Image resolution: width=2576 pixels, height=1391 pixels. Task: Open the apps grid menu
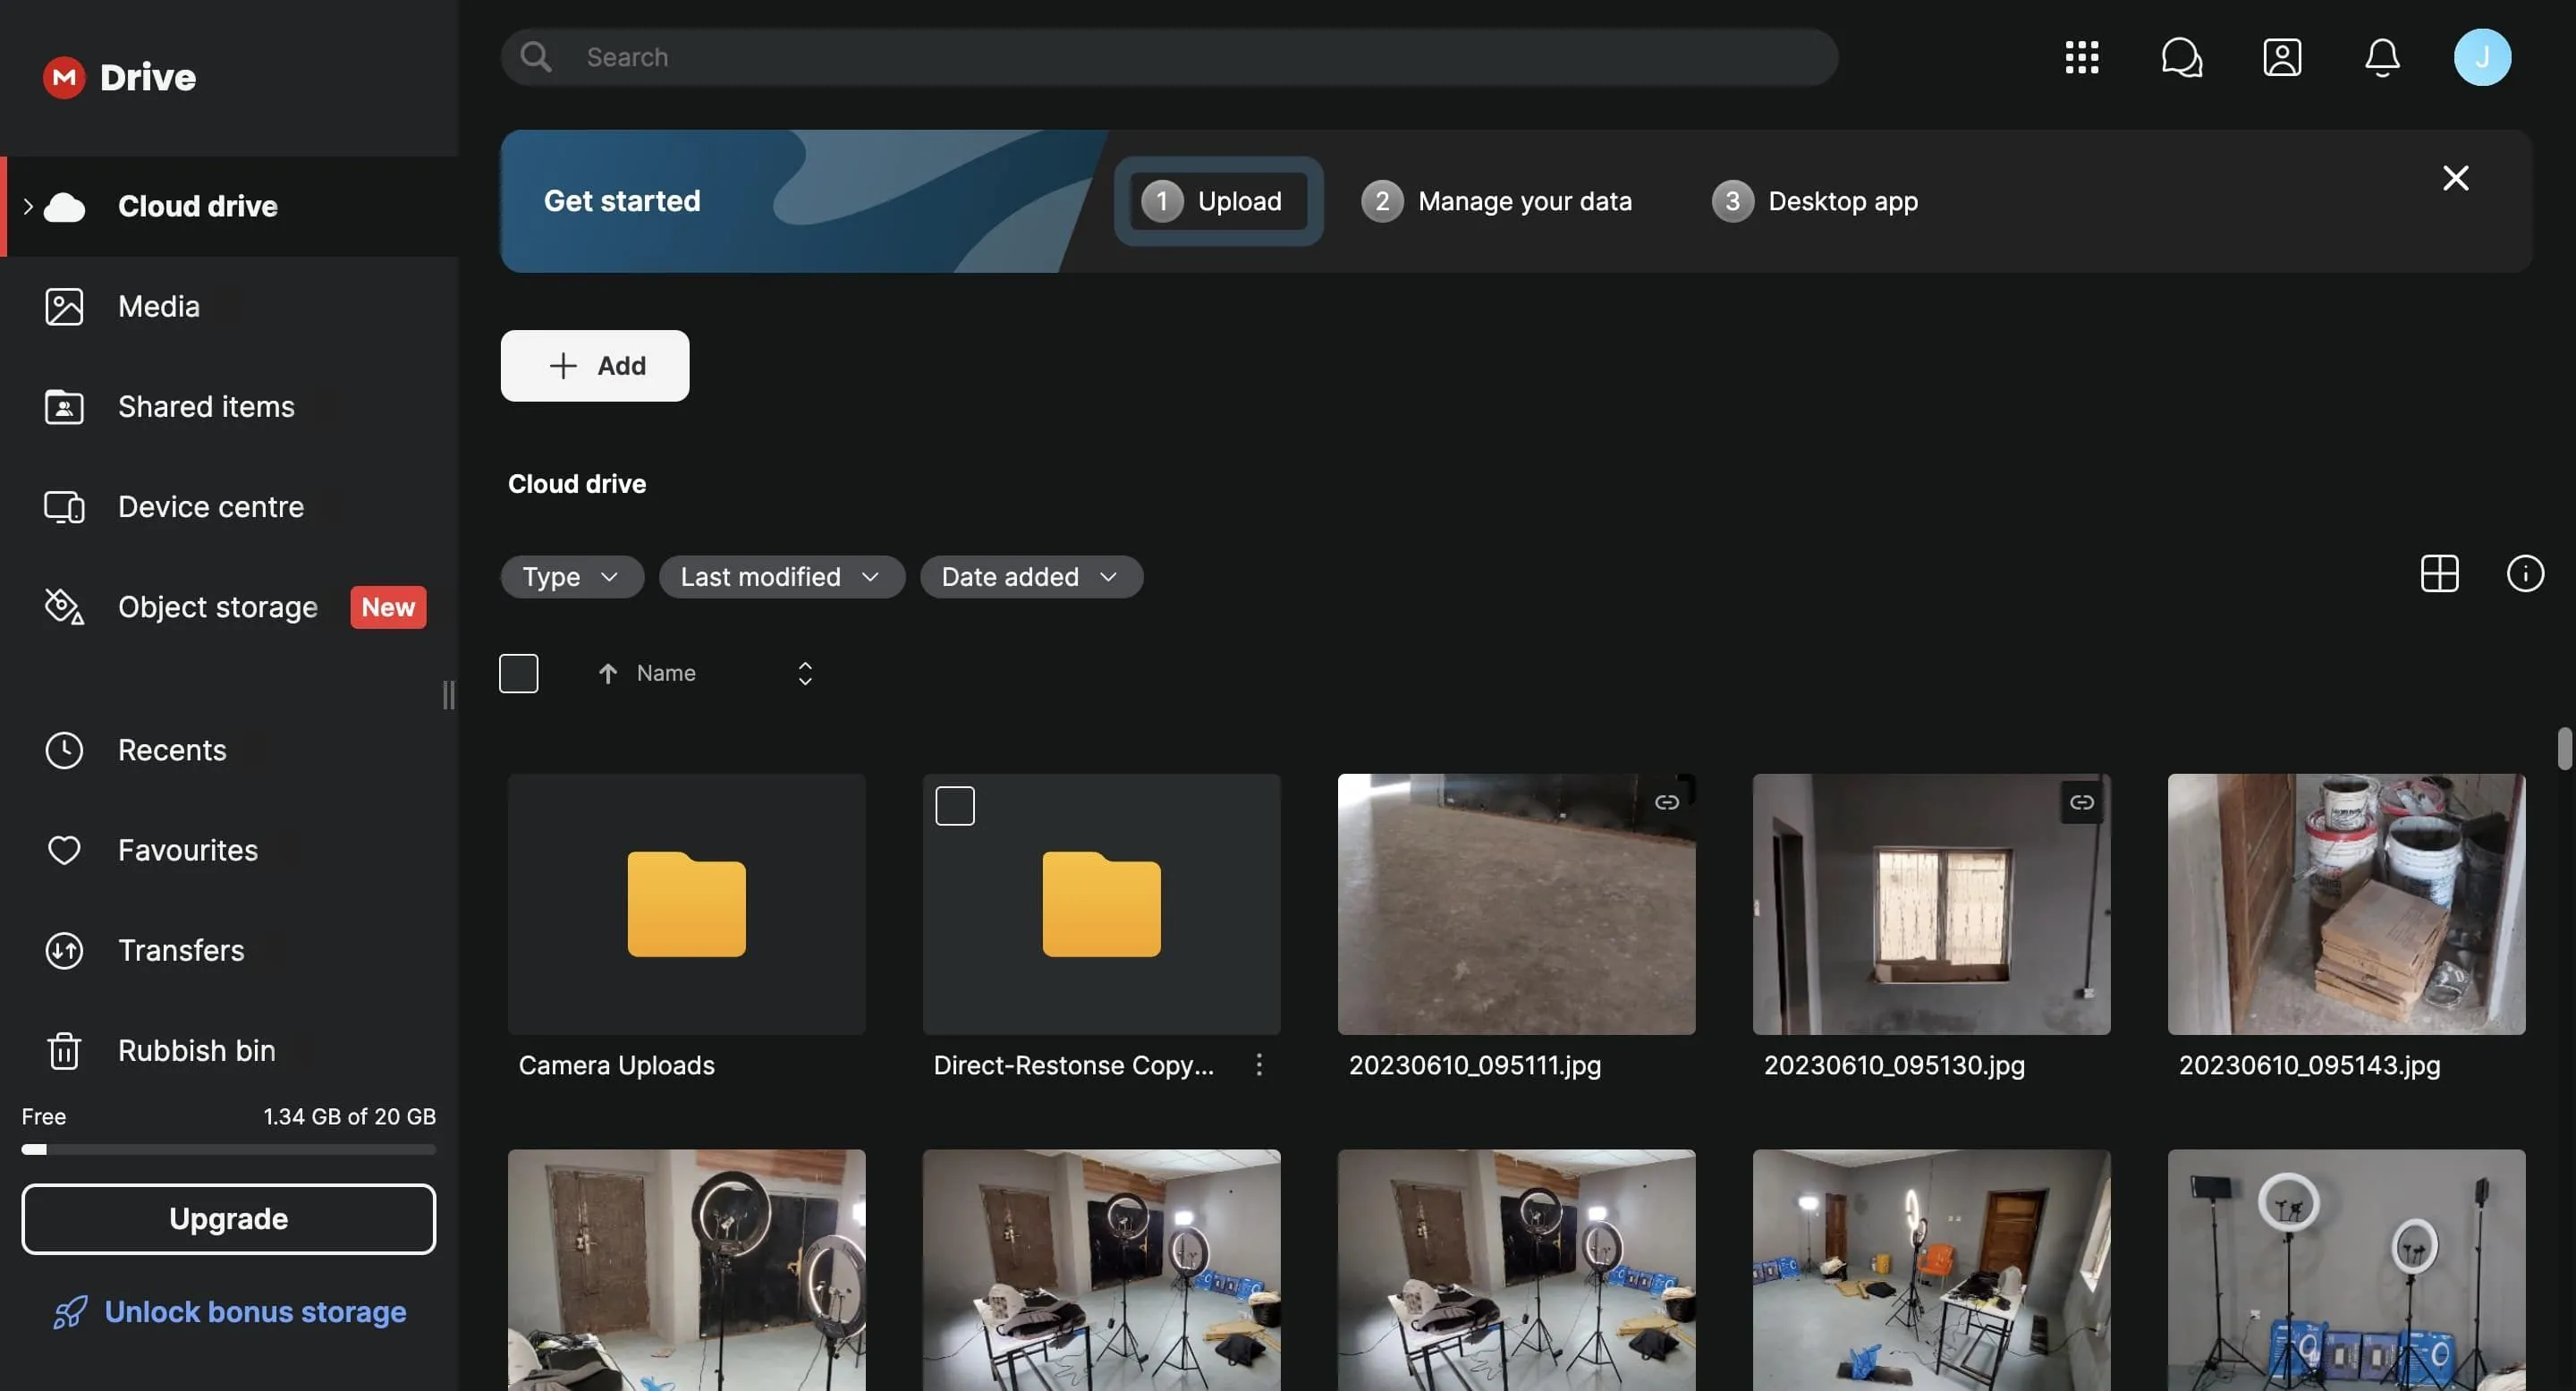(2082, 57)
